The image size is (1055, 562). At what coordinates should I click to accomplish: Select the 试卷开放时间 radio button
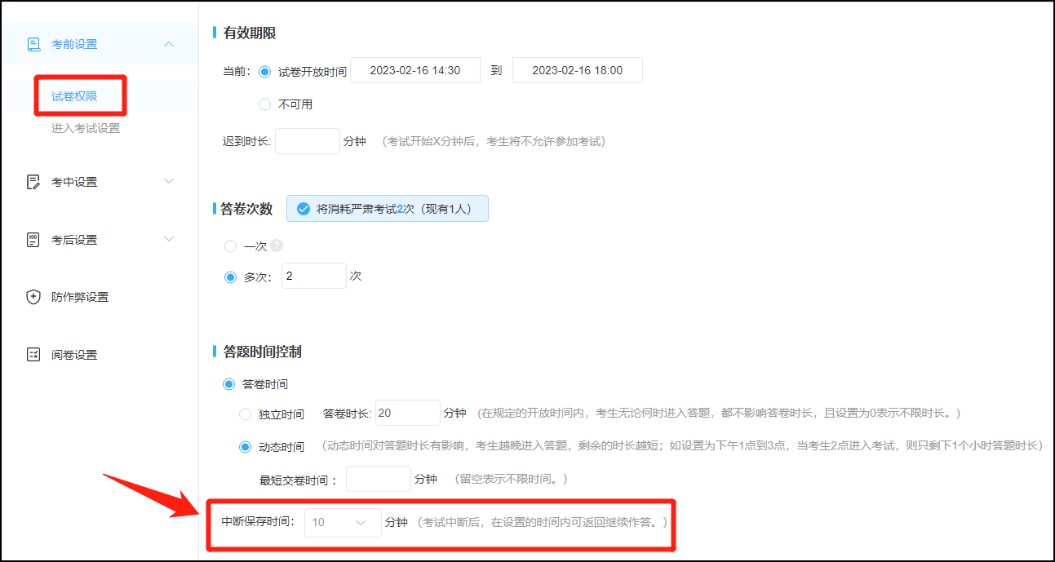click(x=264, y=71)
